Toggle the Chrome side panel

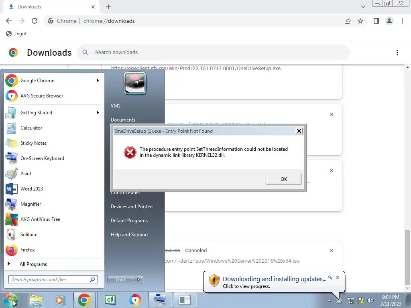(x=376, y=21)
